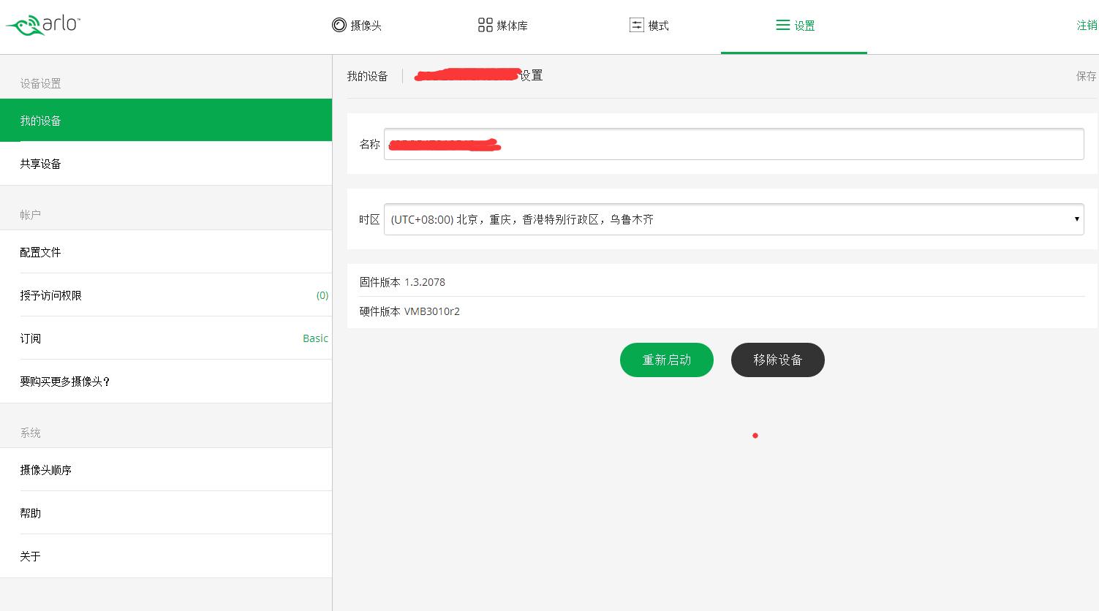
Task: Click firmware version 1.3.2078 text
Action: tap(425, 281)
